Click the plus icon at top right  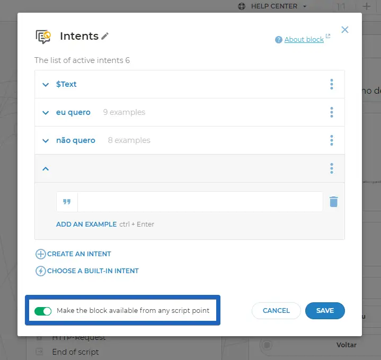367,6
